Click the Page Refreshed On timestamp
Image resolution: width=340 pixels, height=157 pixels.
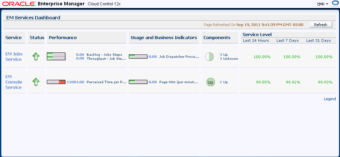pyautogui.click(x=253, y=25)
